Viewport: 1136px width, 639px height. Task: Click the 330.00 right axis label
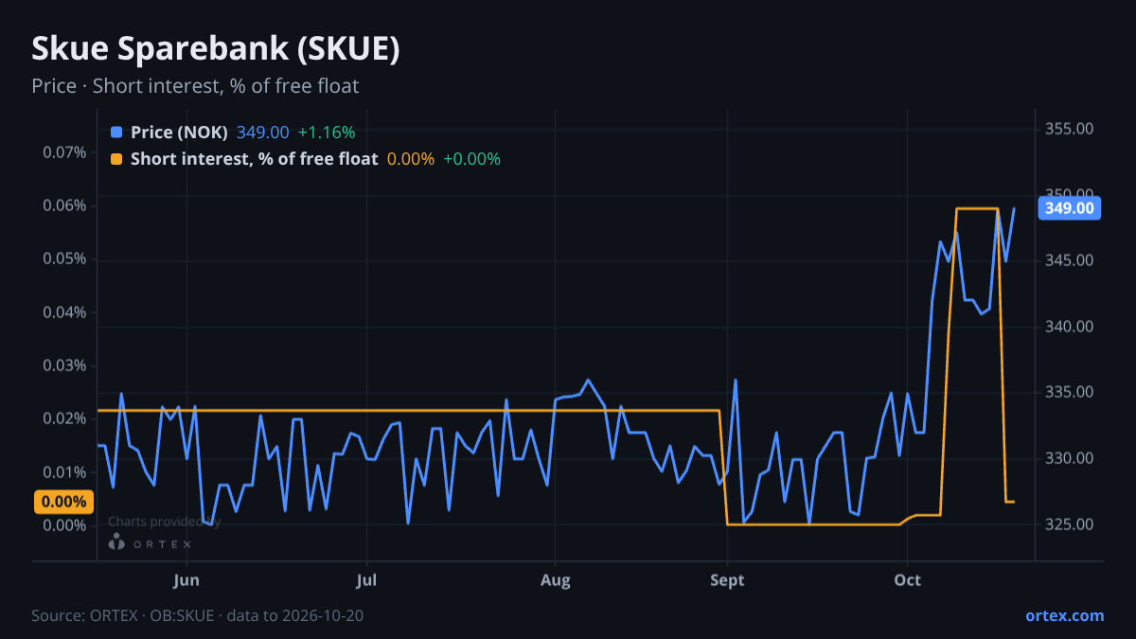pyautogui.click(x=1070, y=458)
